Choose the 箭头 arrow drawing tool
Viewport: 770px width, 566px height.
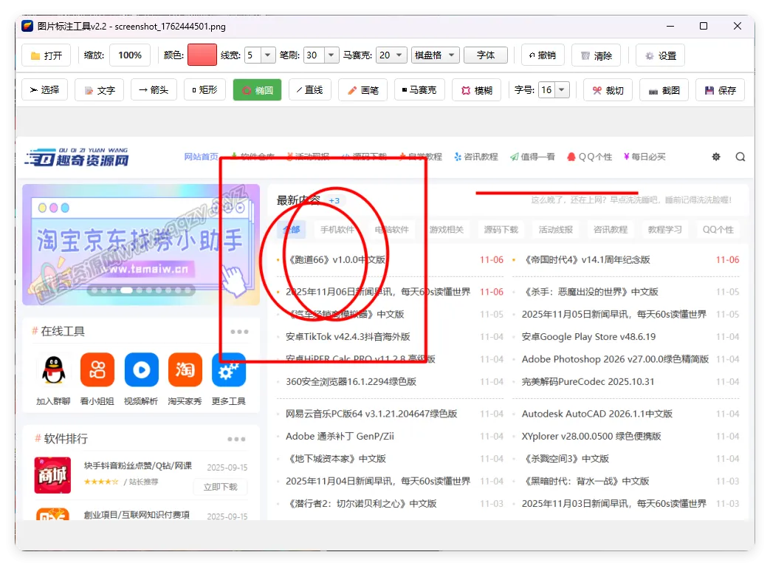pyautogui.click(x=153, y=89)
